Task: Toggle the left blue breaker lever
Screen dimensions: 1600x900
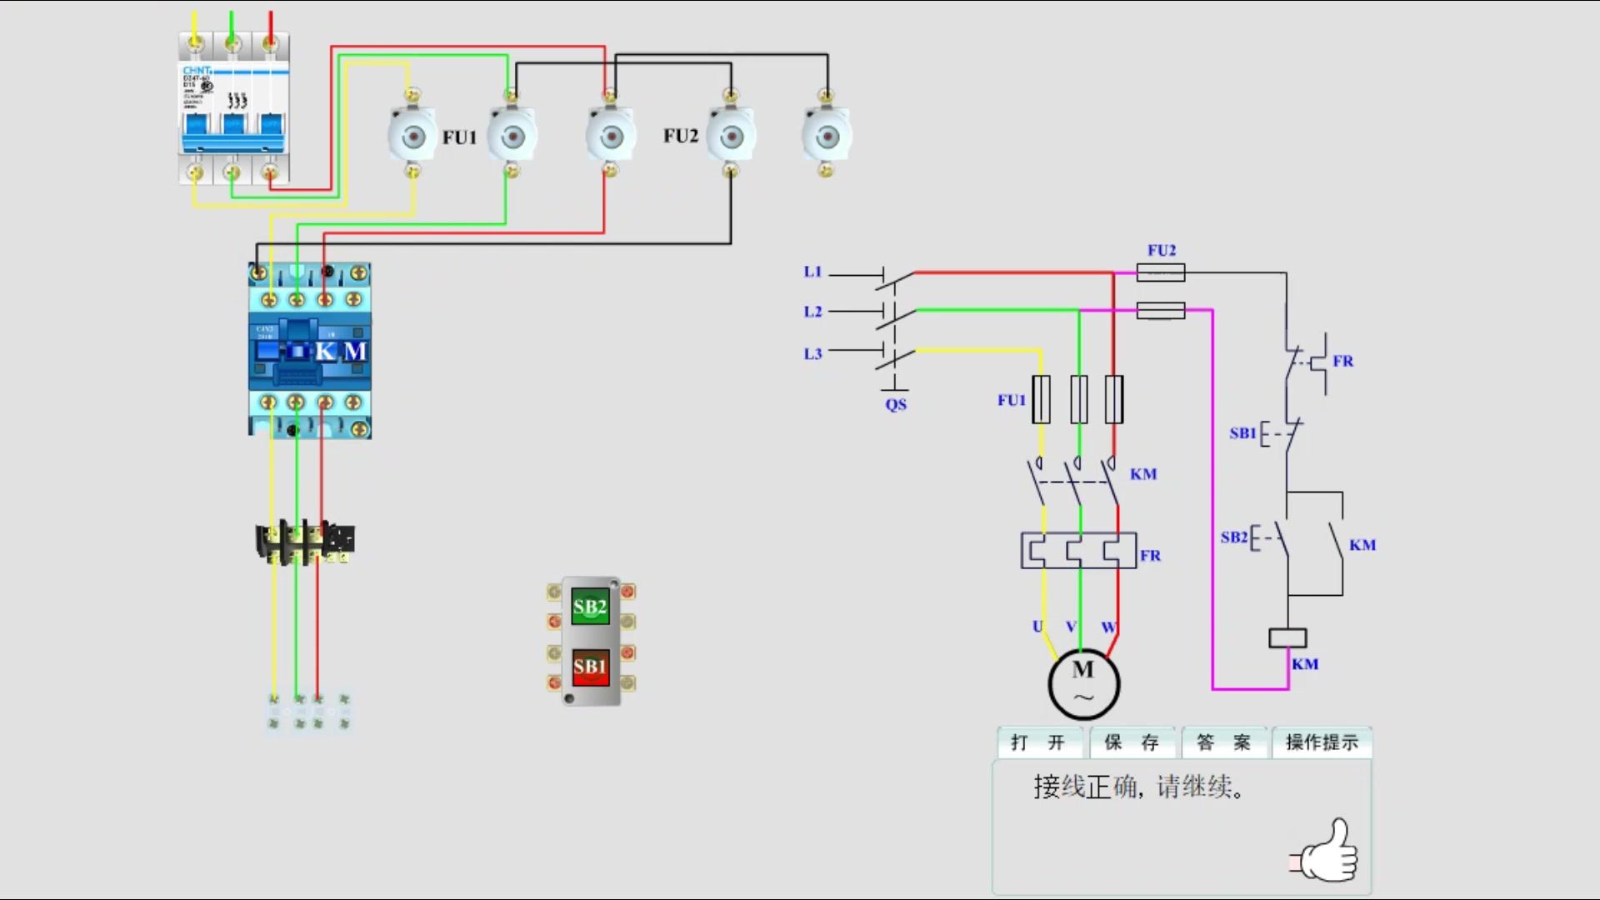Action: click(197, 125)
